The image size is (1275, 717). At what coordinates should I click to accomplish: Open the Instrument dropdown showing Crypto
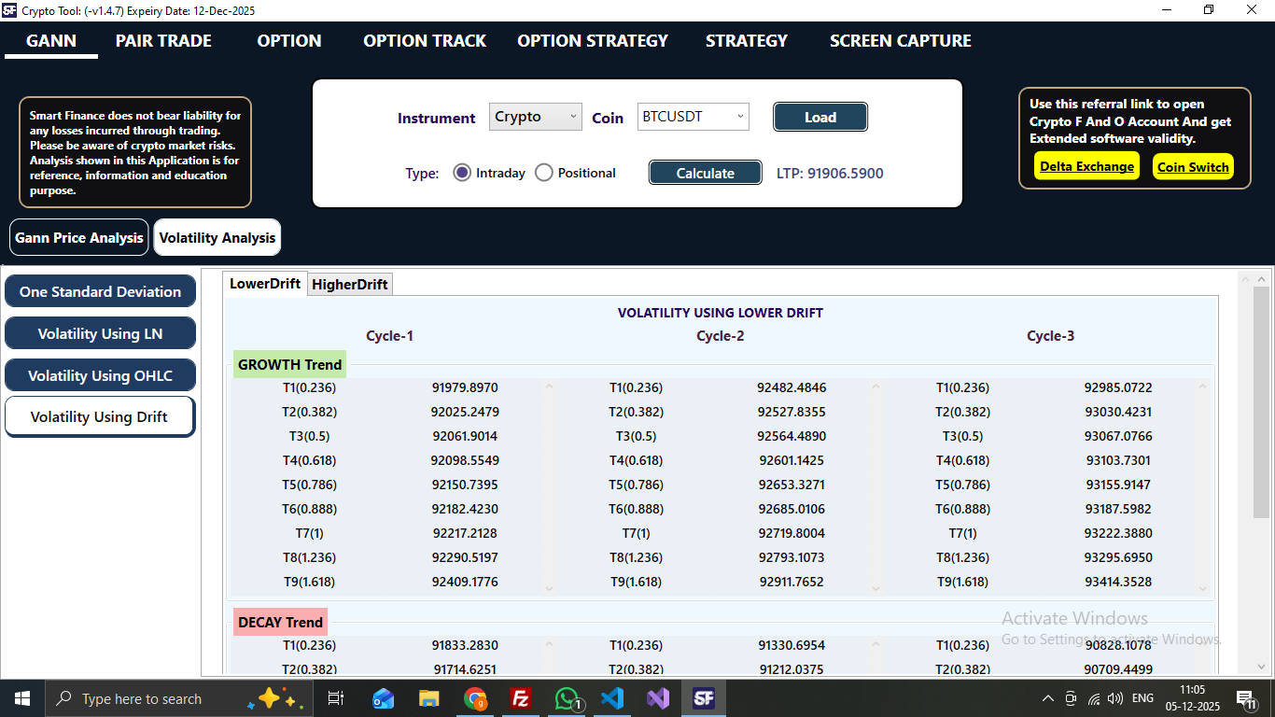[x=535, y=117]
